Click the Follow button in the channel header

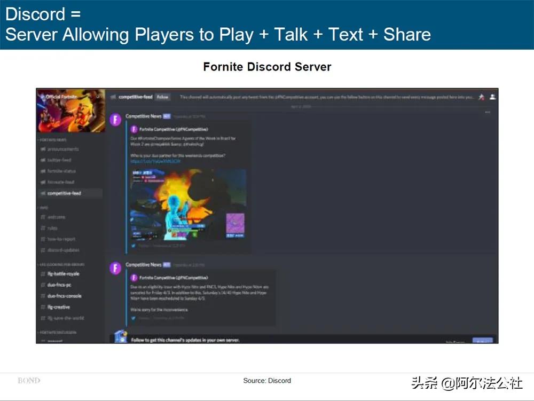pyautogui.click(x=162, y=97)
